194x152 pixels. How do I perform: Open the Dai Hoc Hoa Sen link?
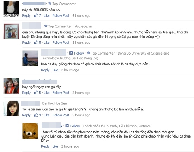pyautogui.click(x=55, y=103)
